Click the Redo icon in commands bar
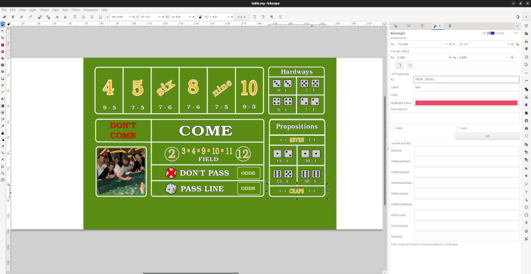Image resolution: width=531 pixels, height=274 pixels. click(x=526, y=81)
